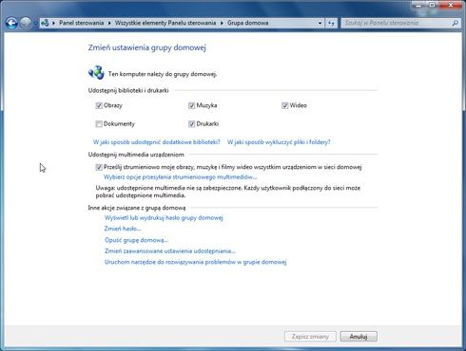
Task: Click the Uwaga multimedia warning text
Action: [x=228, y=192]
